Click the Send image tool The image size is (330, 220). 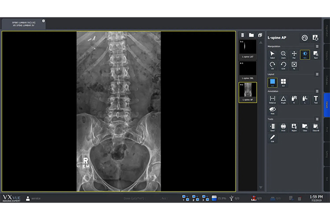click(272, 128)
